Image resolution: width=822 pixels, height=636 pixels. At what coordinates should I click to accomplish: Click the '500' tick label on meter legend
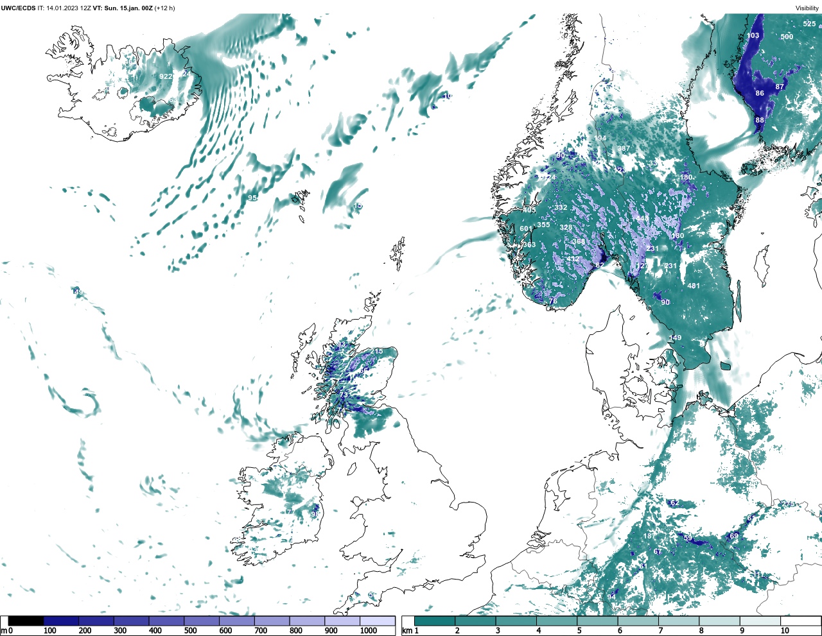[x=190, y=631]
